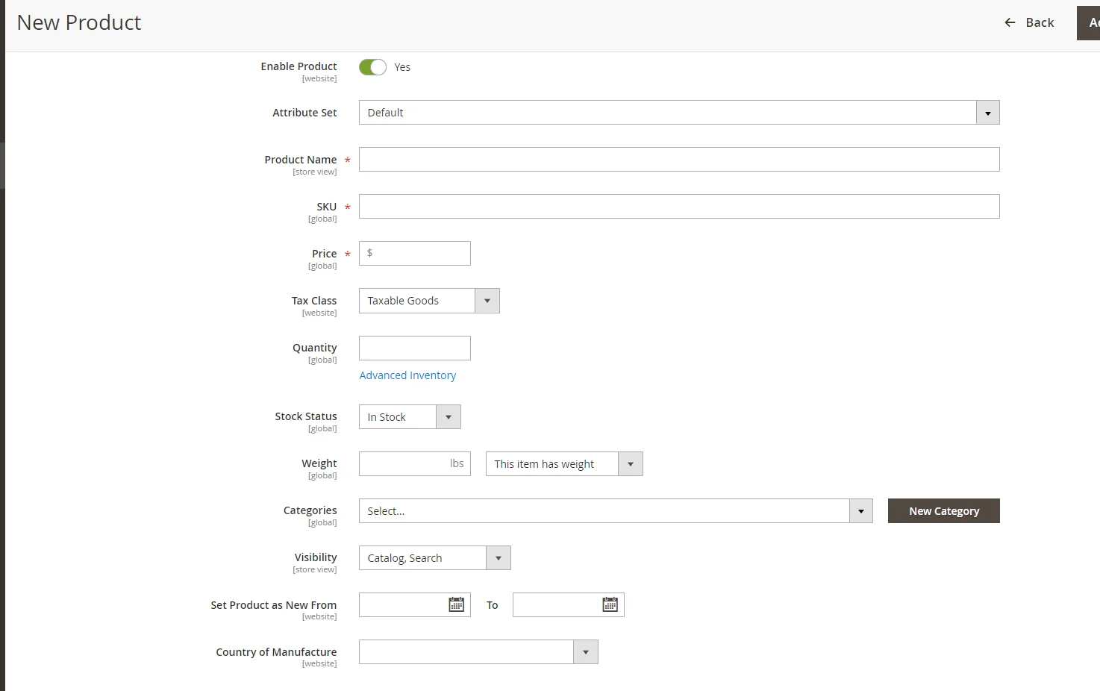Image resolution: width=1100 pixels, height=691 pixels.
Task: Toggle the Enable Product switch
Action: click(372, 67)
